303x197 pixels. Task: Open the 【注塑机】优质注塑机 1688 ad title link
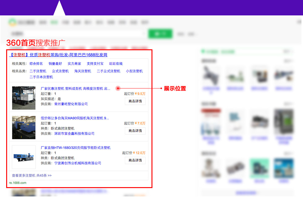(x=58, y=55)
